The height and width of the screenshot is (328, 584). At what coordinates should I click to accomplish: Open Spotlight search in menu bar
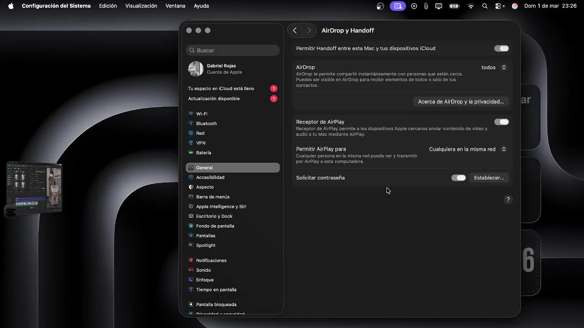(485, 6)
